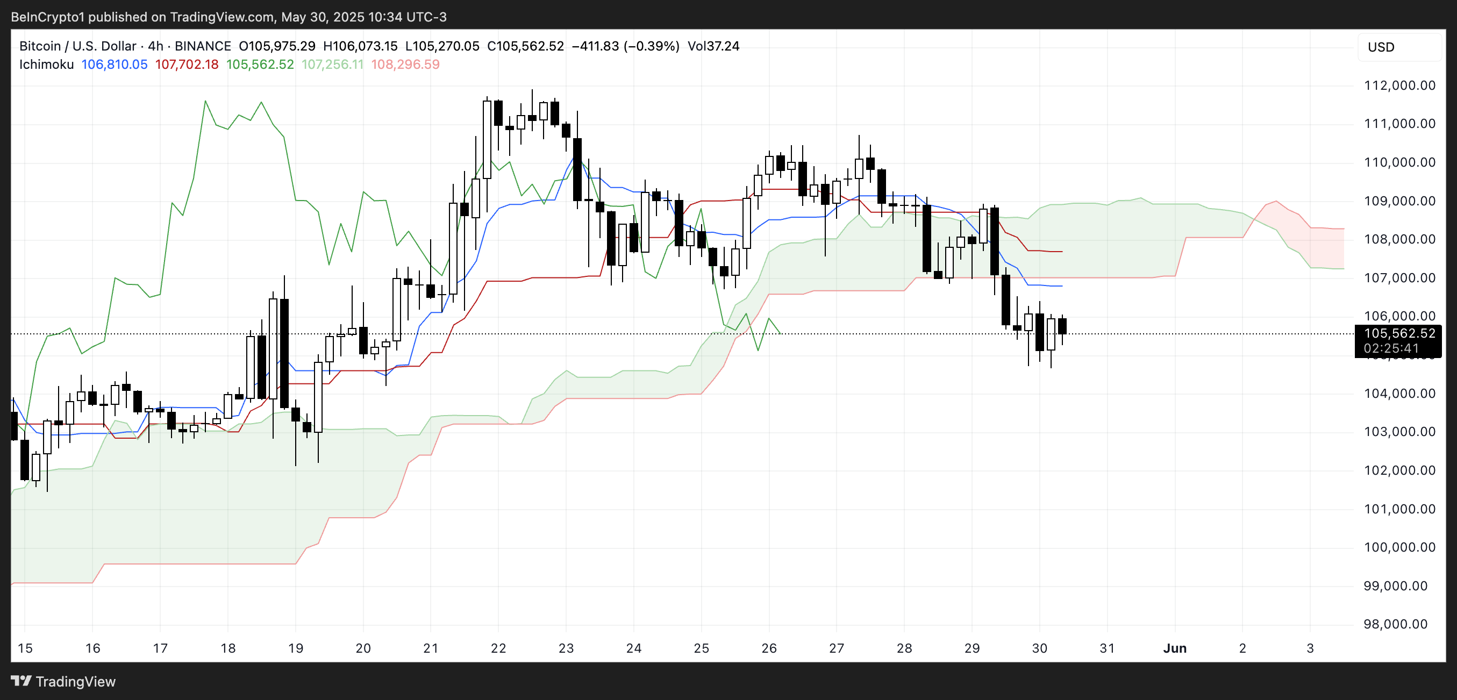This screenshot has width=1457, height=700.
Task: Click the Senkou Span A value 107,256.11
Action: tap(333, 65)
